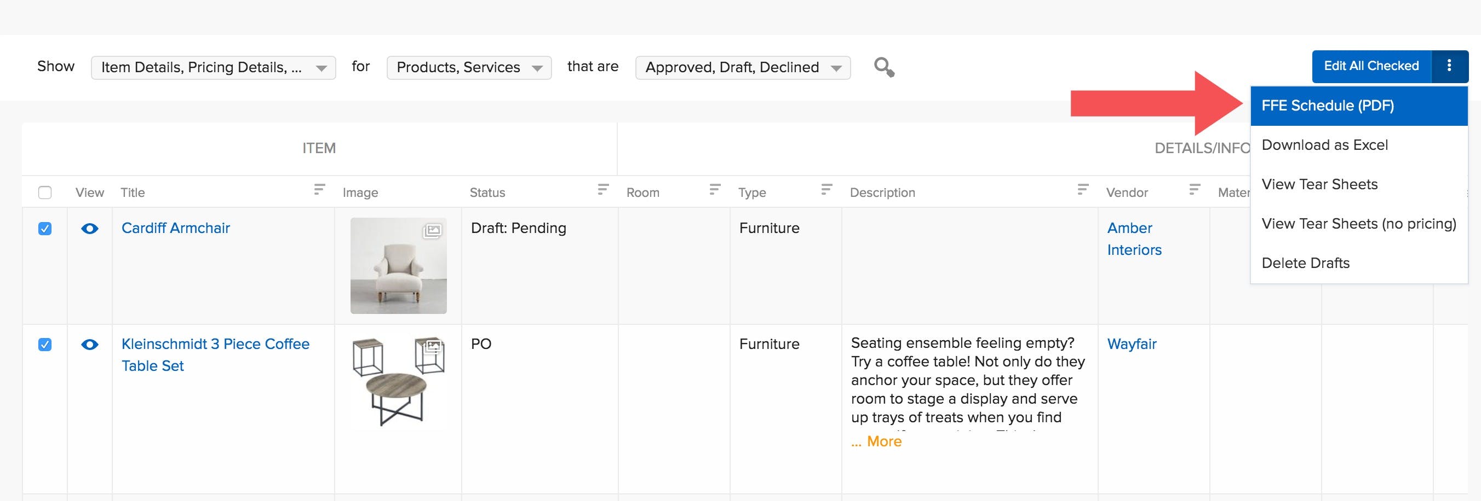
Task: Click the sort icon on the Status column
Action: click(x=601, y=189)
